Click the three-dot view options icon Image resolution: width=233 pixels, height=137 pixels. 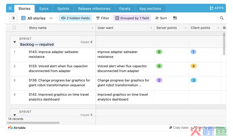click(51, 18)
